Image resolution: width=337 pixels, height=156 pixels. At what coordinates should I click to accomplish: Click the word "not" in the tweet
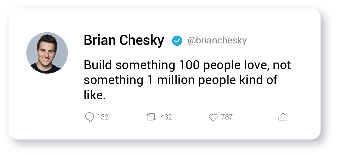click(x=282, y=65)
